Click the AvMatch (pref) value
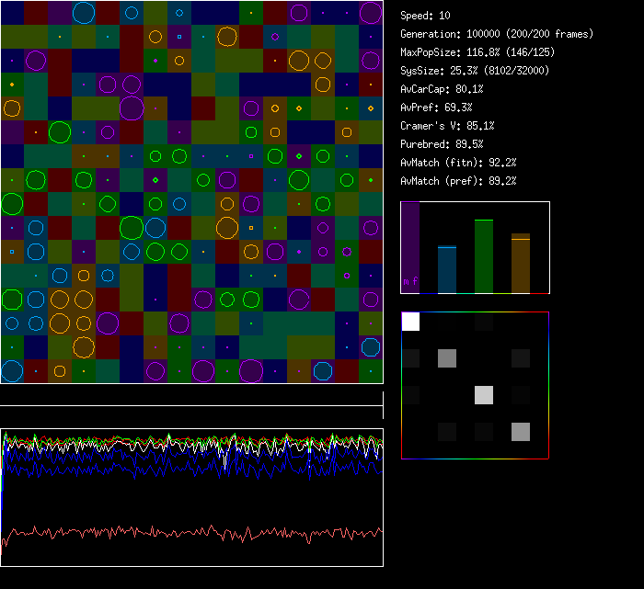 coord(458,181)
